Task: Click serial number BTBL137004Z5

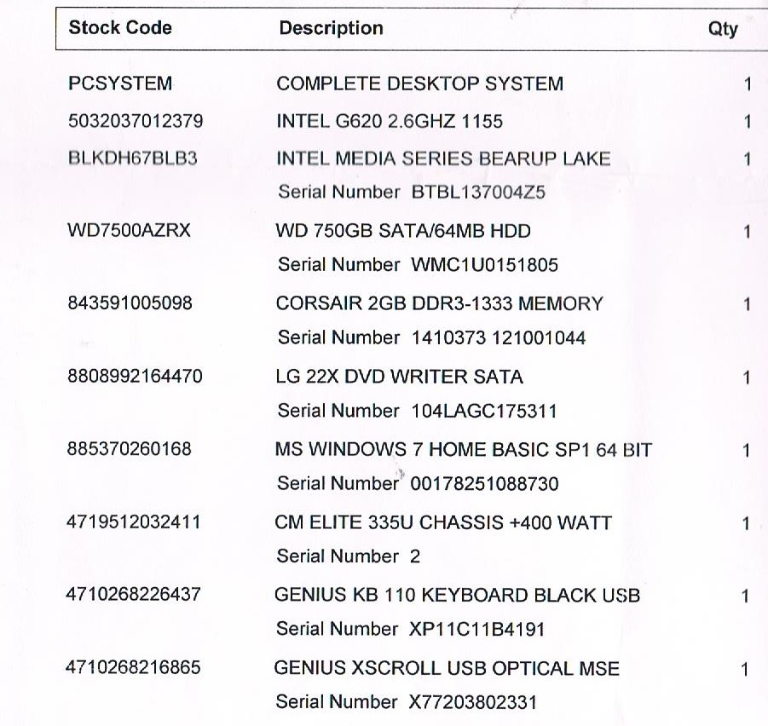Action: point(478,193)
